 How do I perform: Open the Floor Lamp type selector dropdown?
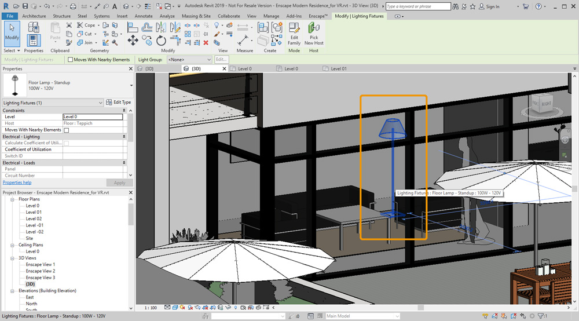click(x=131, y=85)
